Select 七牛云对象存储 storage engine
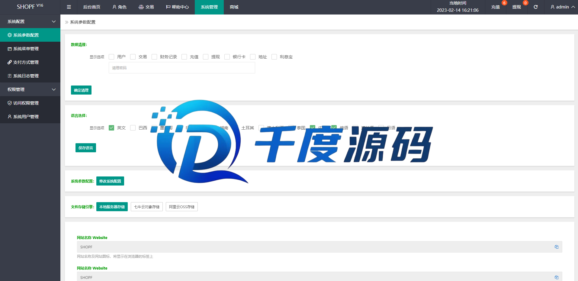The width and height of the screenshot is (578, 281). coord(147,207)
